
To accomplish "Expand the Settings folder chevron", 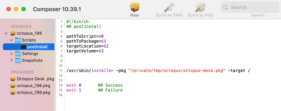I will click(x=11, y=54).
